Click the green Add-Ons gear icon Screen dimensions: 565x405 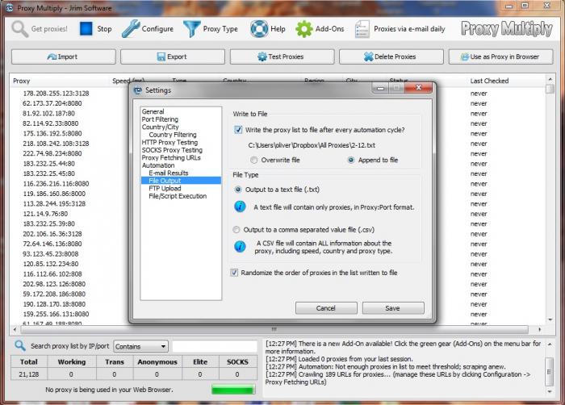coord(304,29)
